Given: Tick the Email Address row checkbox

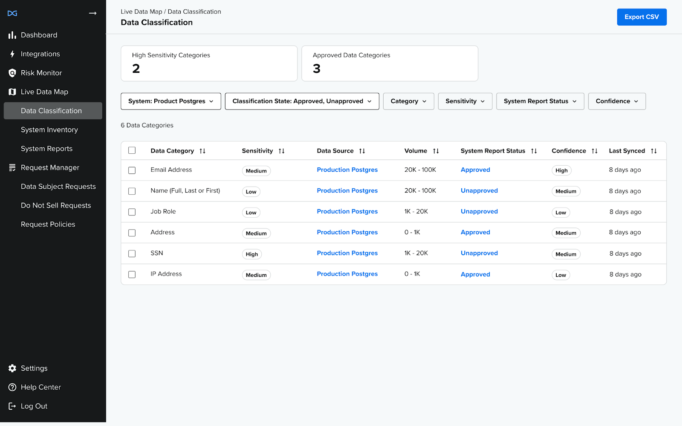Looking at the screenshot, I should (x=132, y=170).
